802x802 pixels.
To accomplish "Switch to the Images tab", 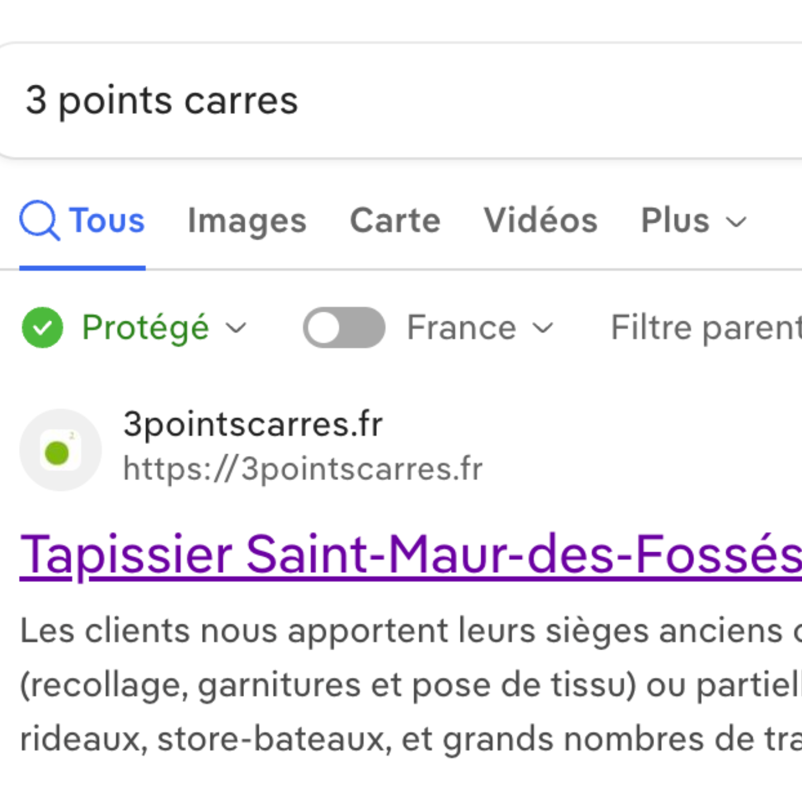I will (x=247, y=221).
